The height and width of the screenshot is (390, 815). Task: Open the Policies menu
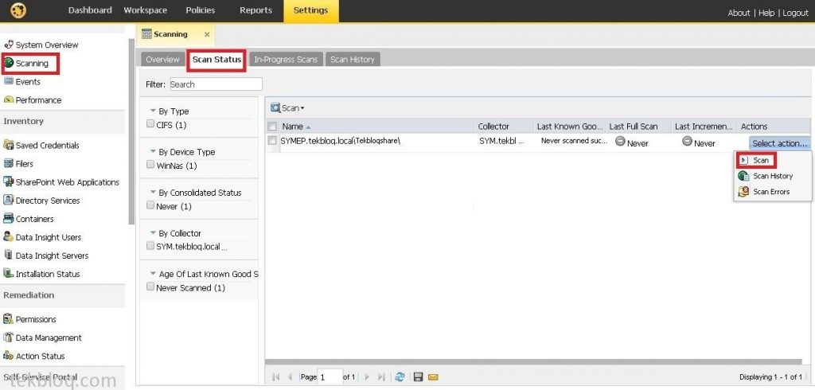(200, 10)
